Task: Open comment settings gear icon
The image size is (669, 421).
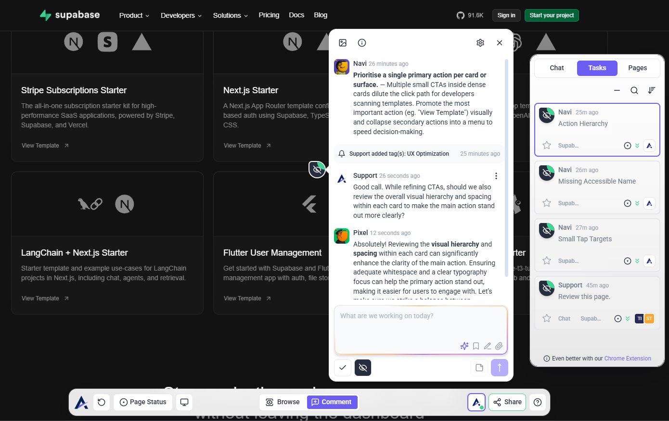Action: (x=480, y=43)
